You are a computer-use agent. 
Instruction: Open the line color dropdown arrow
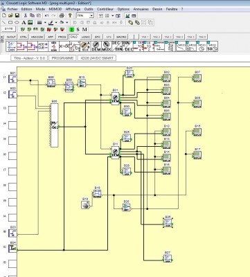tap(56, 23)
